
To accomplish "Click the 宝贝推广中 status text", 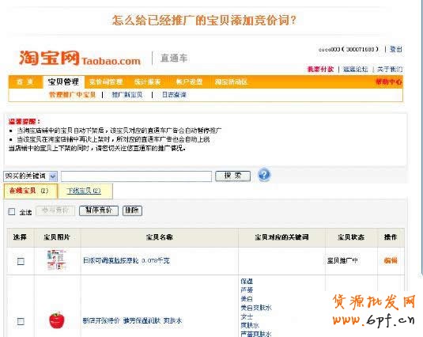I will click(342, 260).
